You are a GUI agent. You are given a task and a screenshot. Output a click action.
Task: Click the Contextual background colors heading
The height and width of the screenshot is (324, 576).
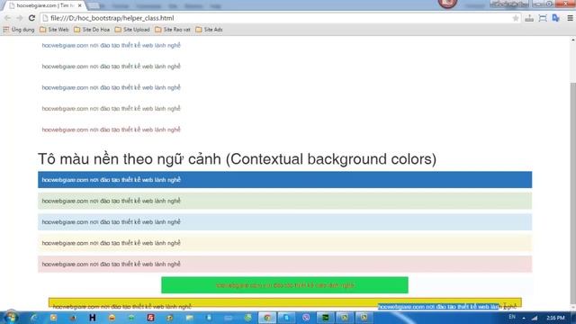point(237,159)
